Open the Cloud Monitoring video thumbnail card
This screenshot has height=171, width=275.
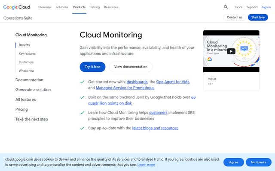[x=231, y=60]
